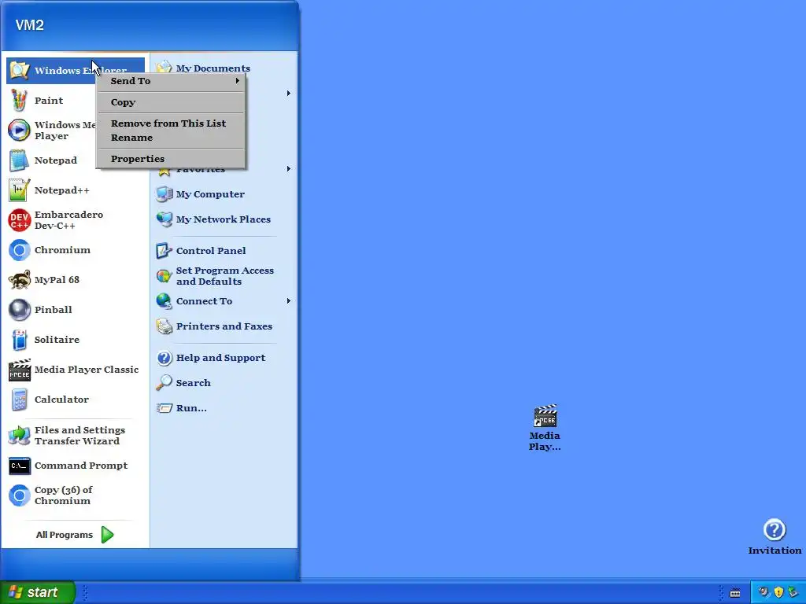Choose Remove from This List
This screenshot has height=604, width=806.
(x=171, y=123)
